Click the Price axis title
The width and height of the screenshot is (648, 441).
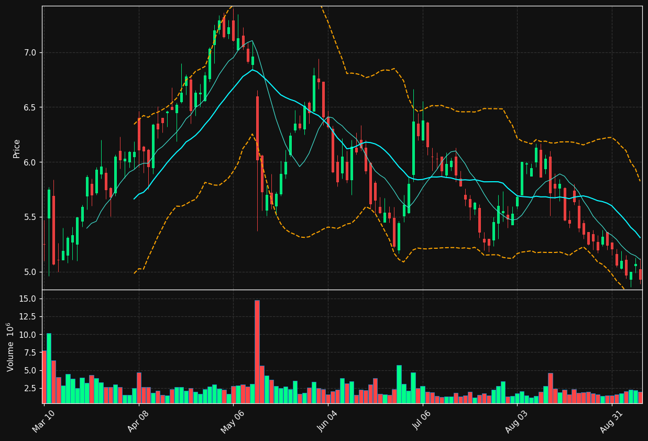point(16,148)
